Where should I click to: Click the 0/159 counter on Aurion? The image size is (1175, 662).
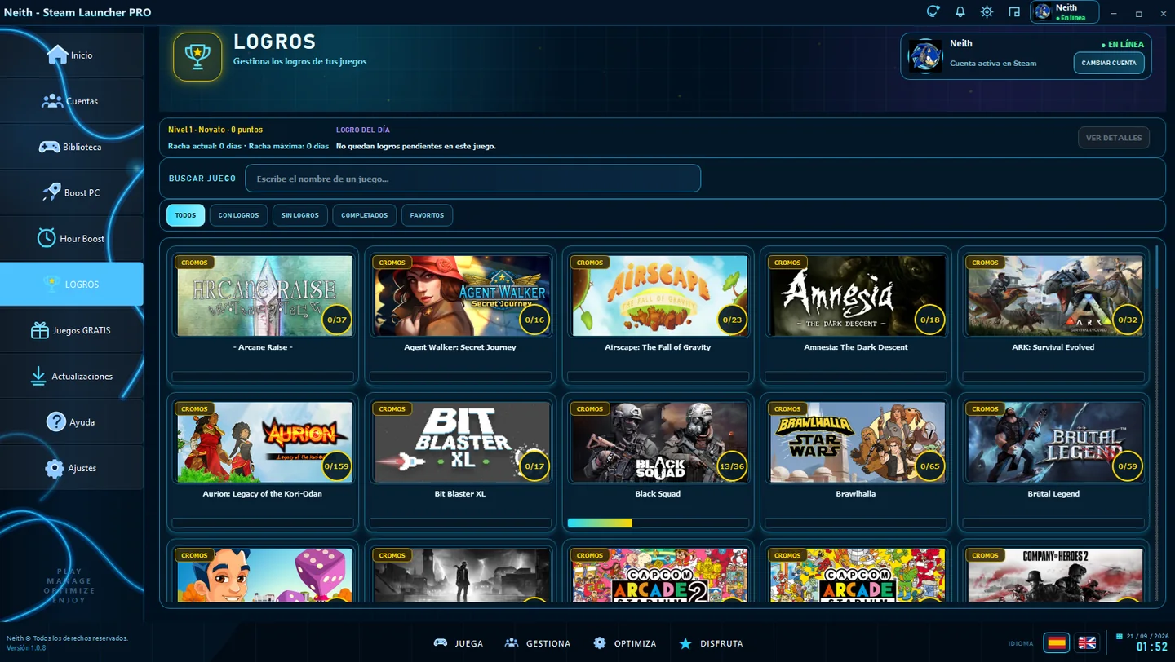[x=337, y=466]
